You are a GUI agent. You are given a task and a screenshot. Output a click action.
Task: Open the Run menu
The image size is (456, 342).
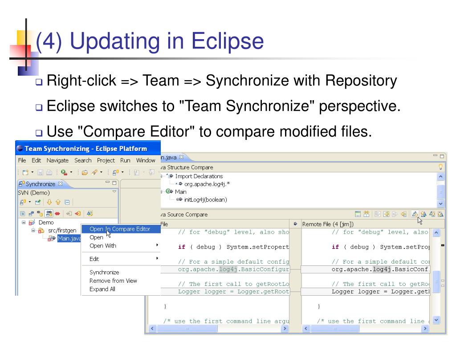click(x=125, y=160)
